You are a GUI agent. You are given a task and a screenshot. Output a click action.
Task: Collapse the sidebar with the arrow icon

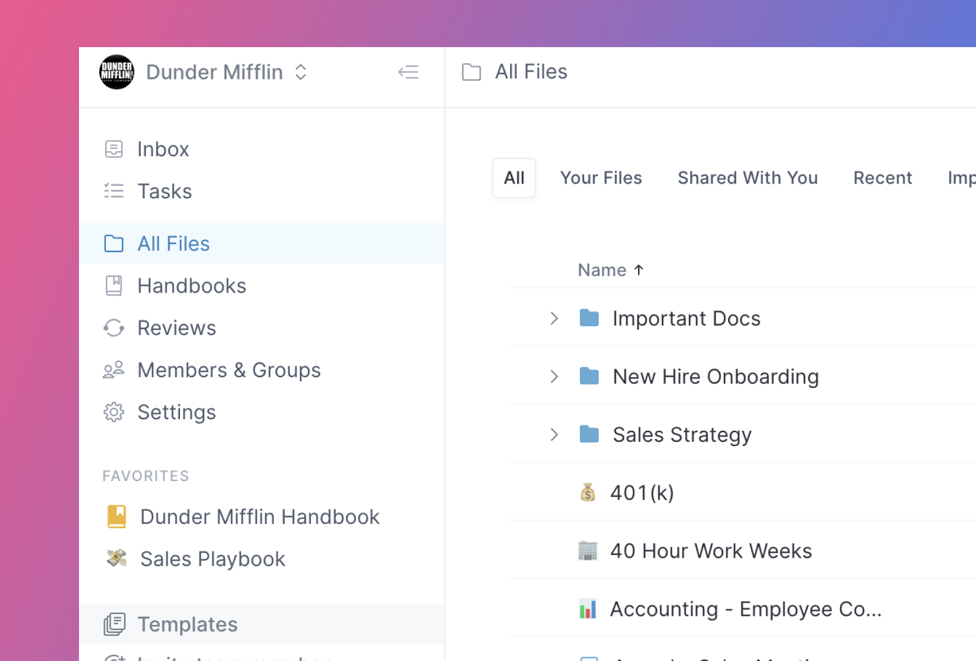coord(408,72)
